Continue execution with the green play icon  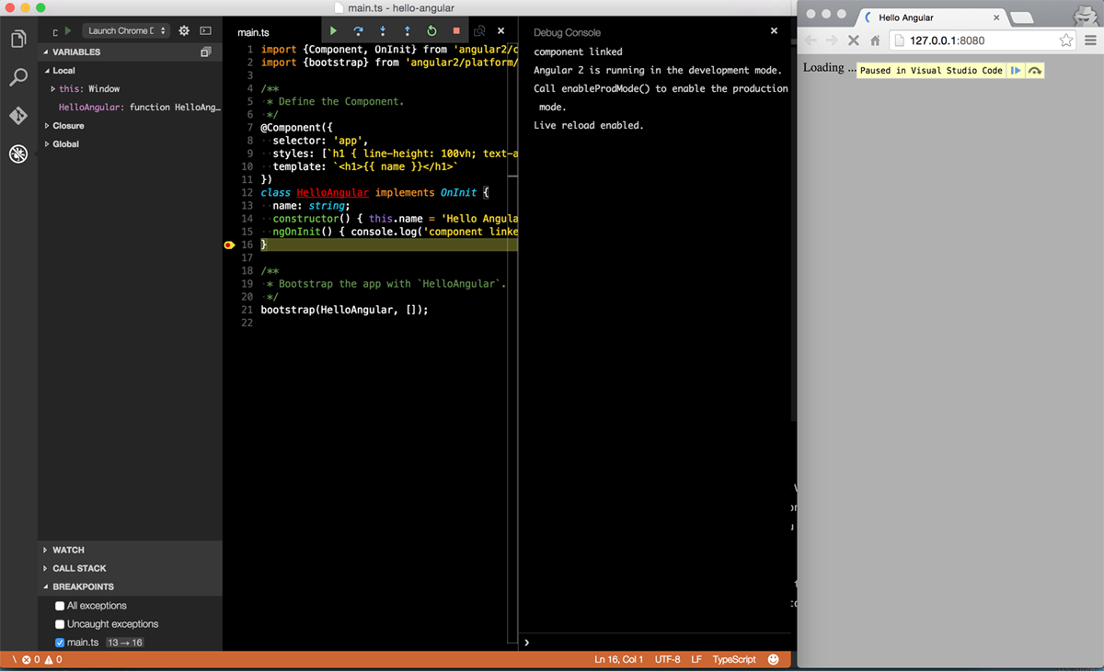pos(333,30)
